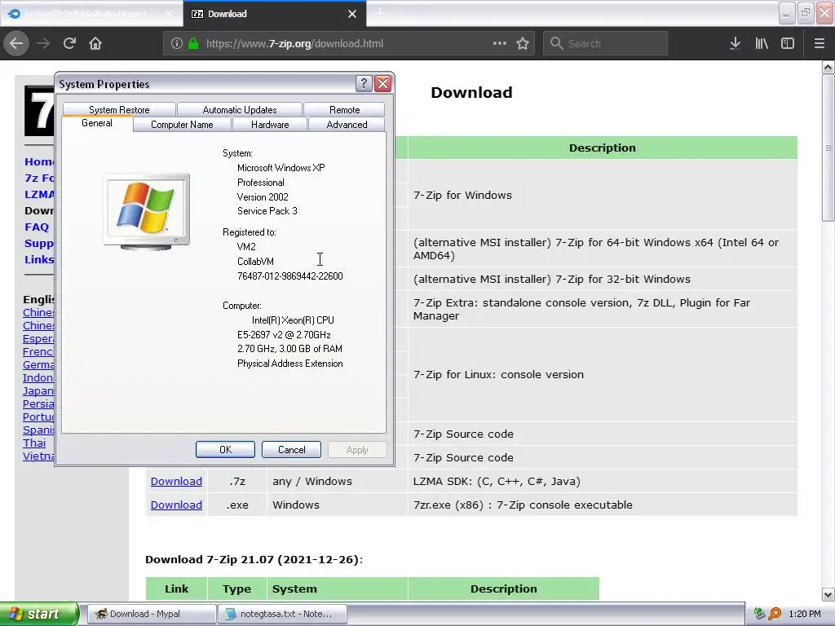
Task: Bookmark this page with the star icon
Action: [523, 43]
